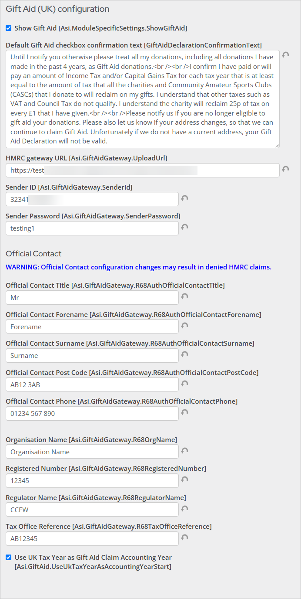Screen dimensions: 301x599
Task: Click the Tax Office Reference field
Action: coord(92,539)
